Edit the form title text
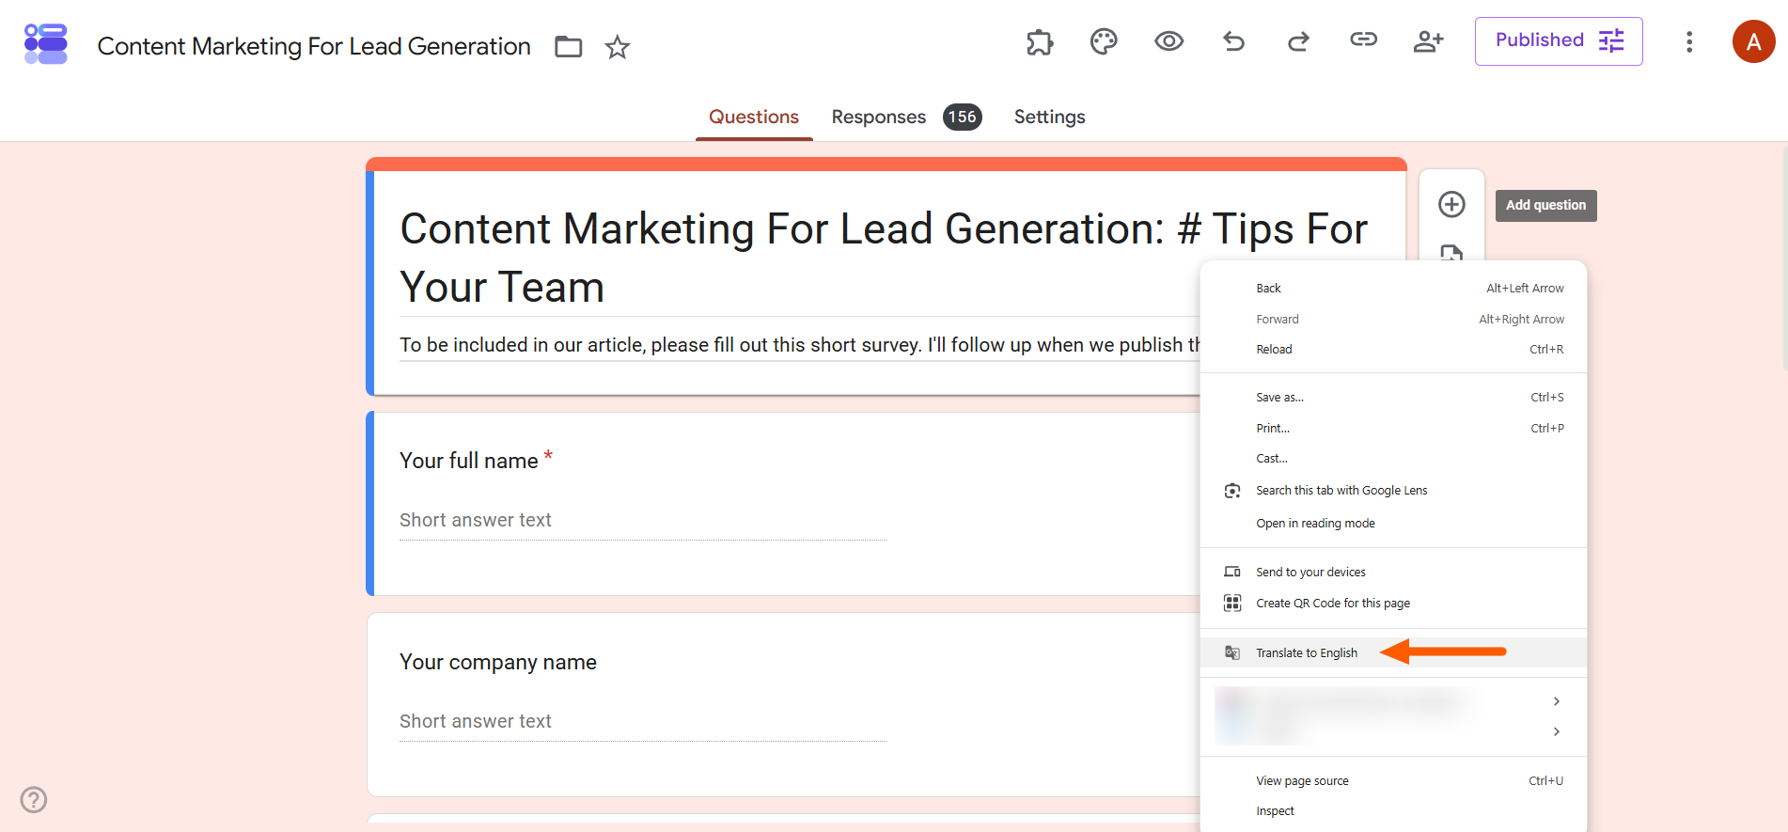1788x832 pixels. click(x=884, y=258)
